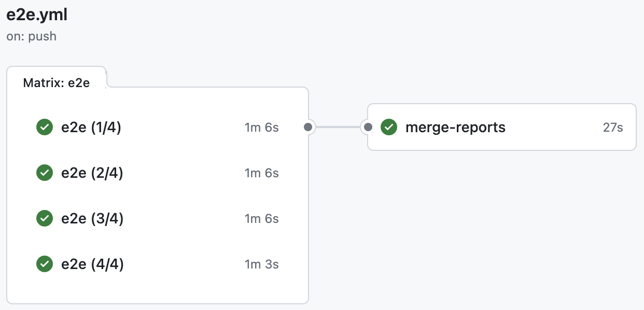Click the 1m 6s duration of e2e (1/4)
Image resolution: width=644 pixels, height=310 pixels.
coord(261,128)
